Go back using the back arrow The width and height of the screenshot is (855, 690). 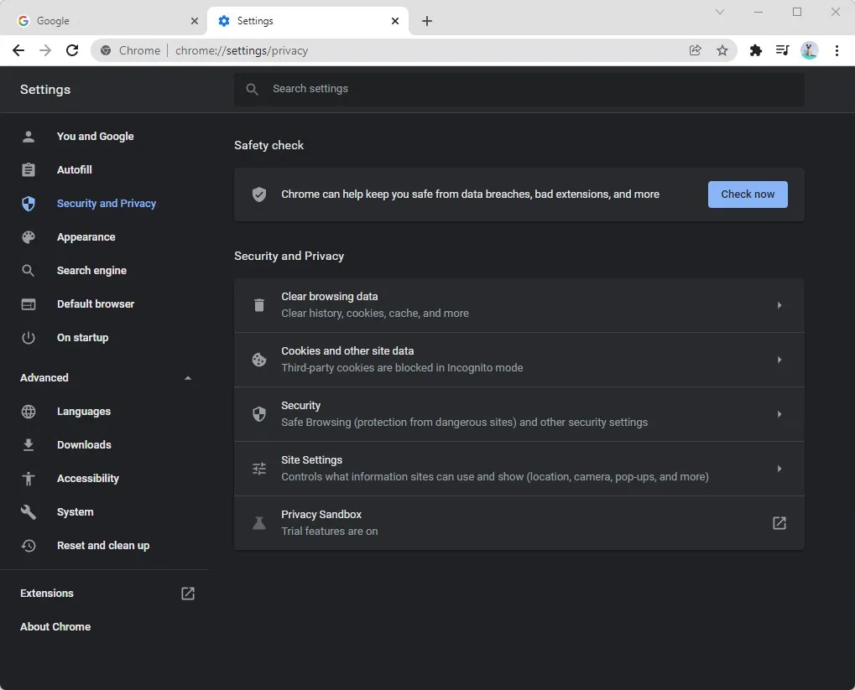[x=18, y=50]
